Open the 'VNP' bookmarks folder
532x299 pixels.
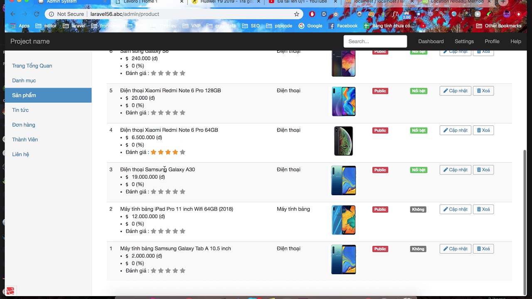coord(191,26)
